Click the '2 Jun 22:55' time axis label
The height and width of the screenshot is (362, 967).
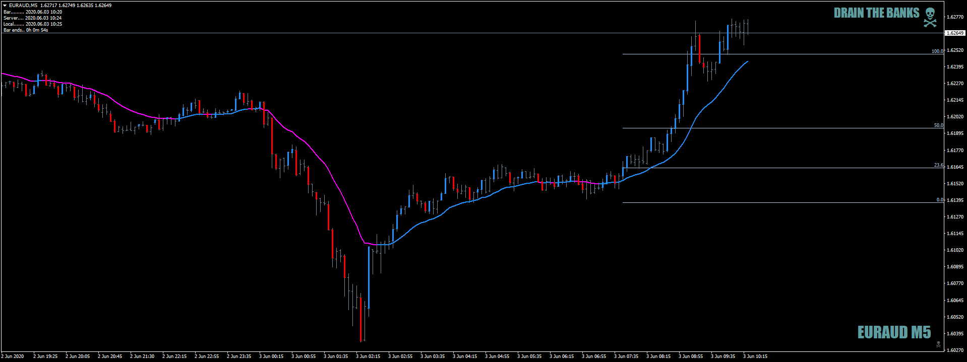[207, 356]
